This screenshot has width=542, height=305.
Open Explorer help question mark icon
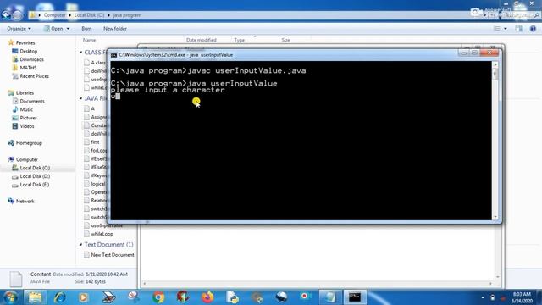tap(533, 29)
